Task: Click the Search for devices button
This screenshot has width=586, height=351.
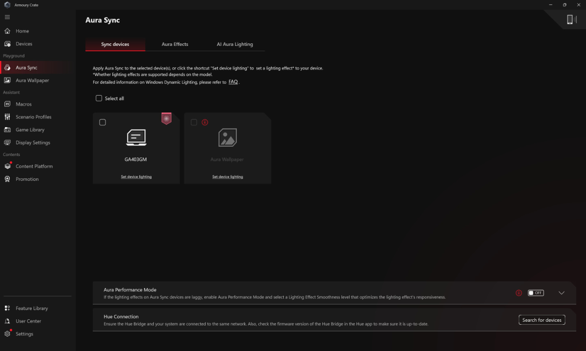Action: [542, 320]
